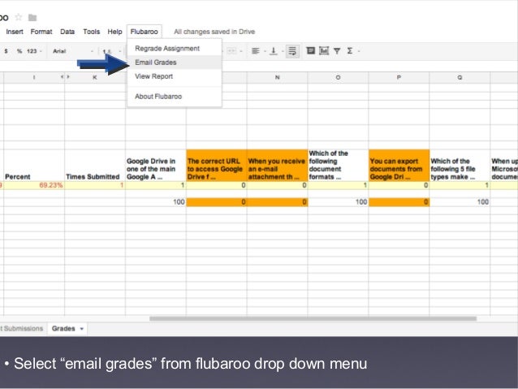The width and height of the screenshot is (518, 389).
Task: Expand hidden column arrows between I and K
Action: click(65, 77)
